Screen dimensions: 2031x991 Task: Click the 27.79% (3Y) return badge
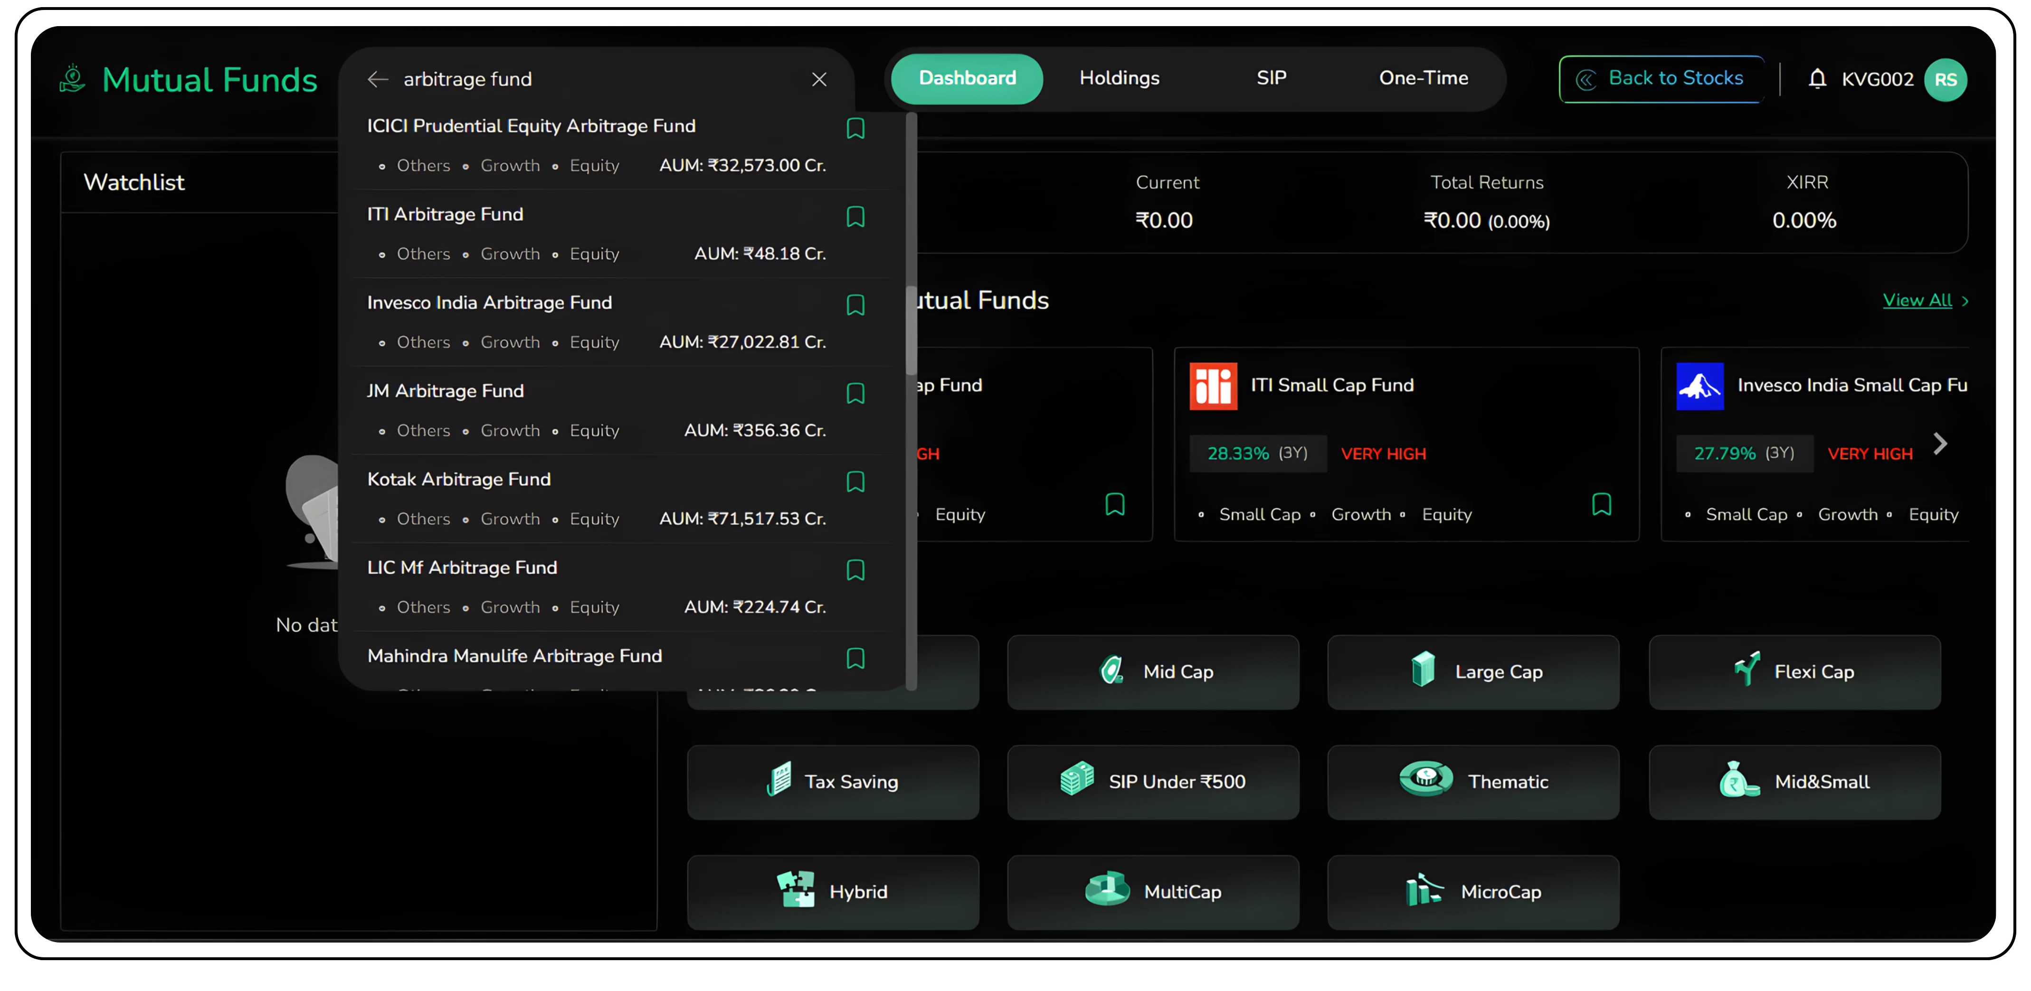click(x=1744, y=454)
